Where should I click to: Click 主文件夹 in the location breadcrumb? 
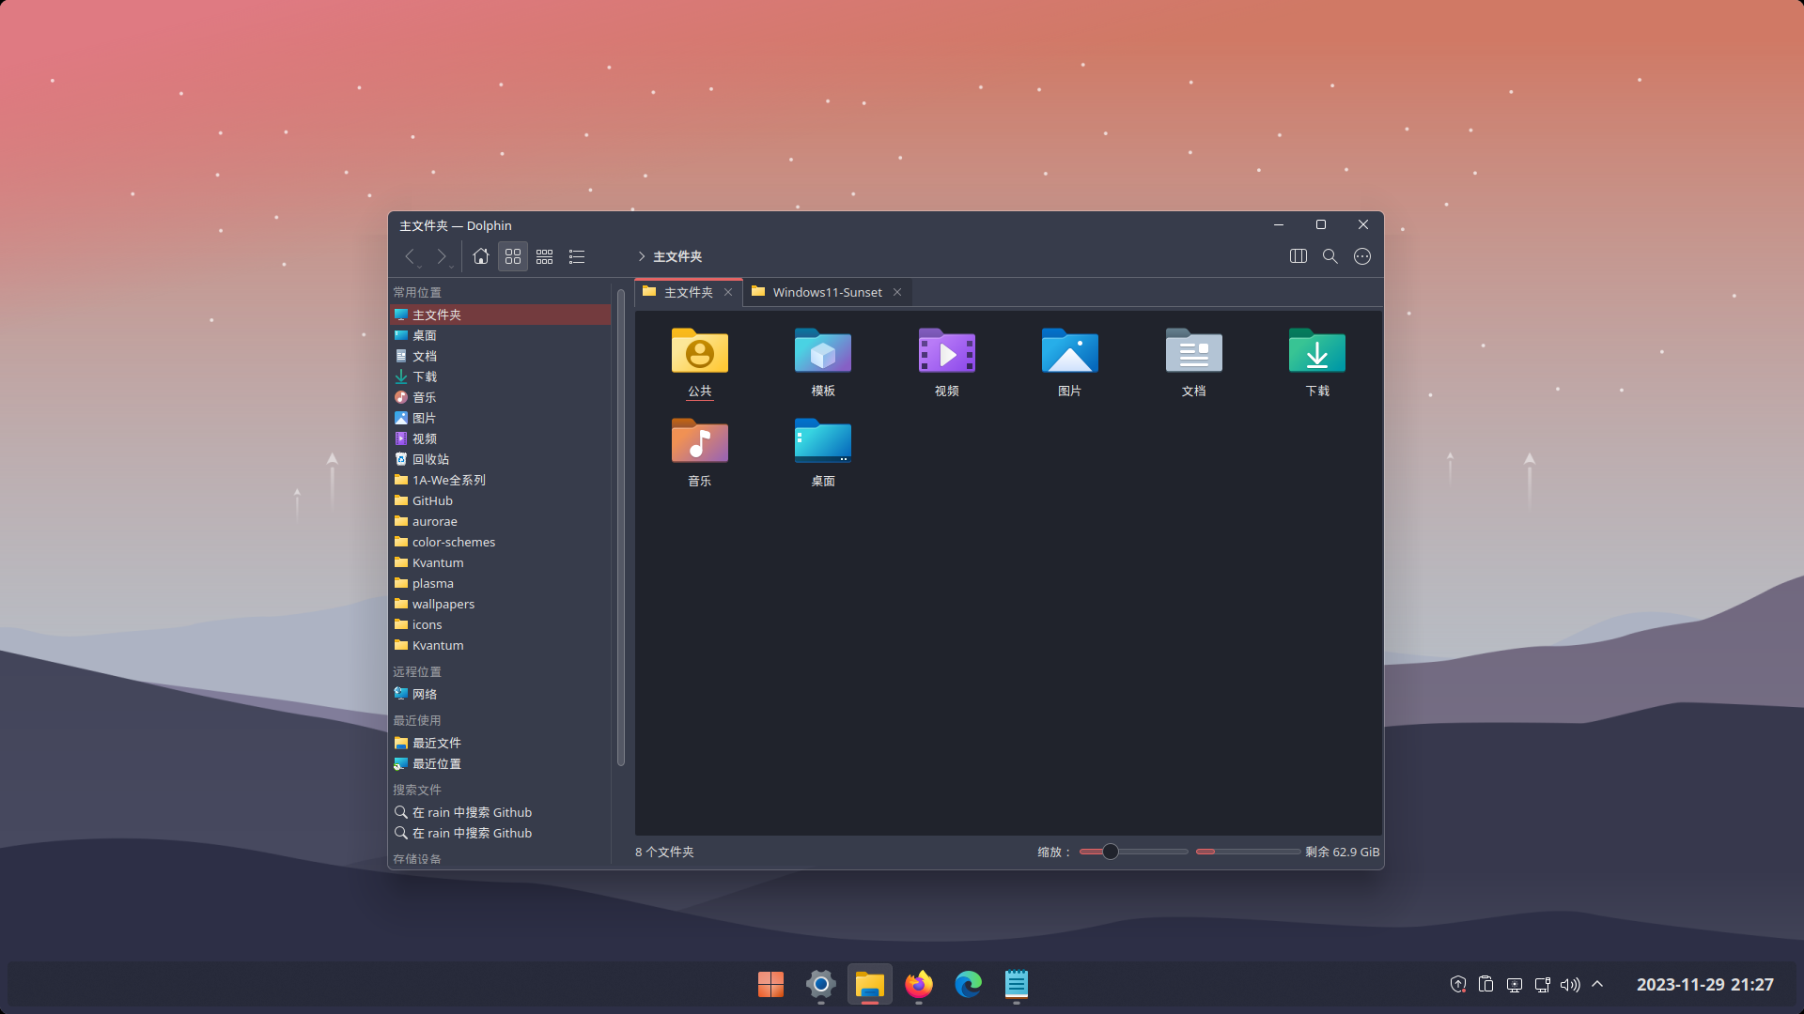[677, 256]
